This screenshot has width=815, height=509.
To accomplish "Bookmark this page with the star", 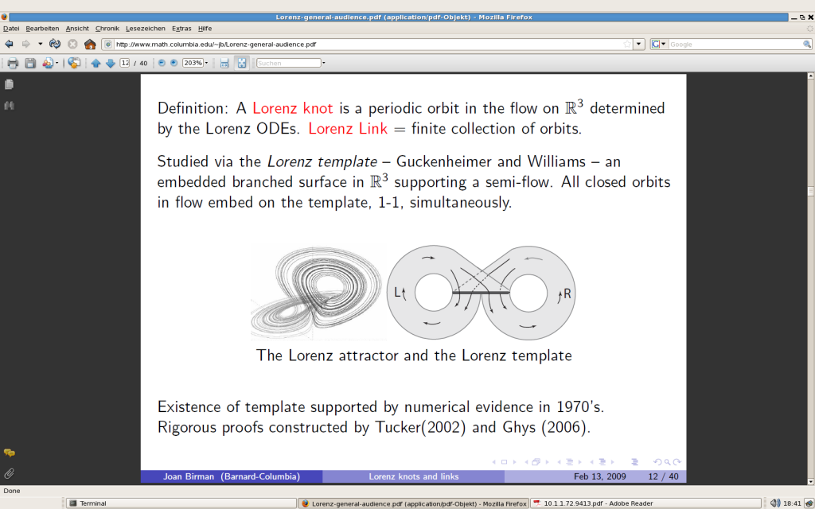I will [x=627, y=44].
